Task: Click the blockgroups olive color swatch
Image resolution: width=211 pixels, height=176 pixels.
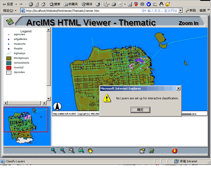Action: pos(9,58)
